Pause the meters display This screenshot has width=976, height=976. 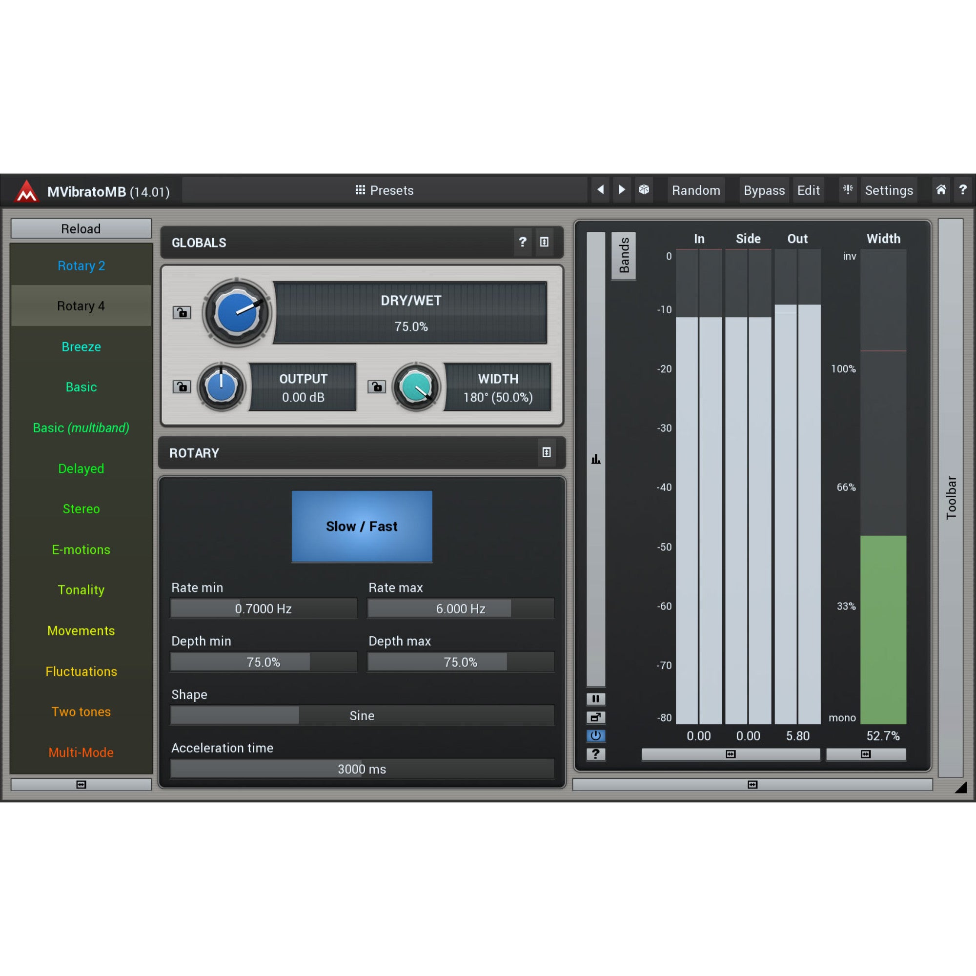[596, 699]
